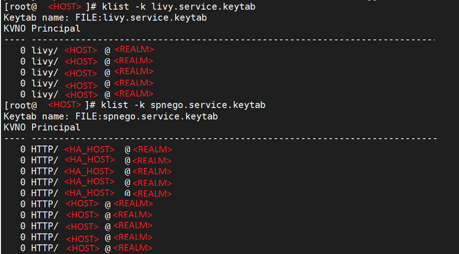Click the third livy/ principal entry
The image size is (459, 254).
pyautogui.click(x=87, y=72)
